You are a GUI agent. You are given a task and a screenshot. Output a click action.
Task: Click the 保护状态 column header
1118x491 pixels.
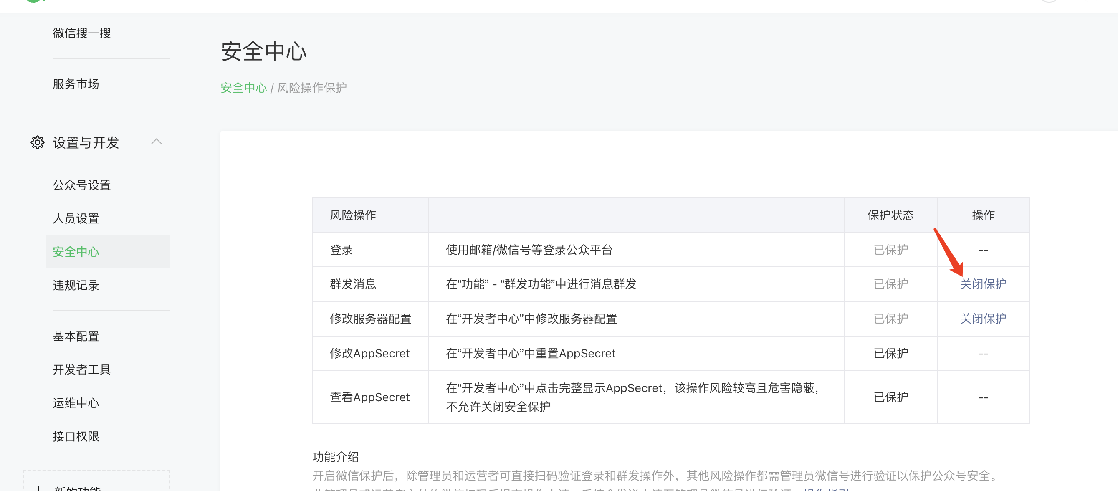(x=890, y=215)
